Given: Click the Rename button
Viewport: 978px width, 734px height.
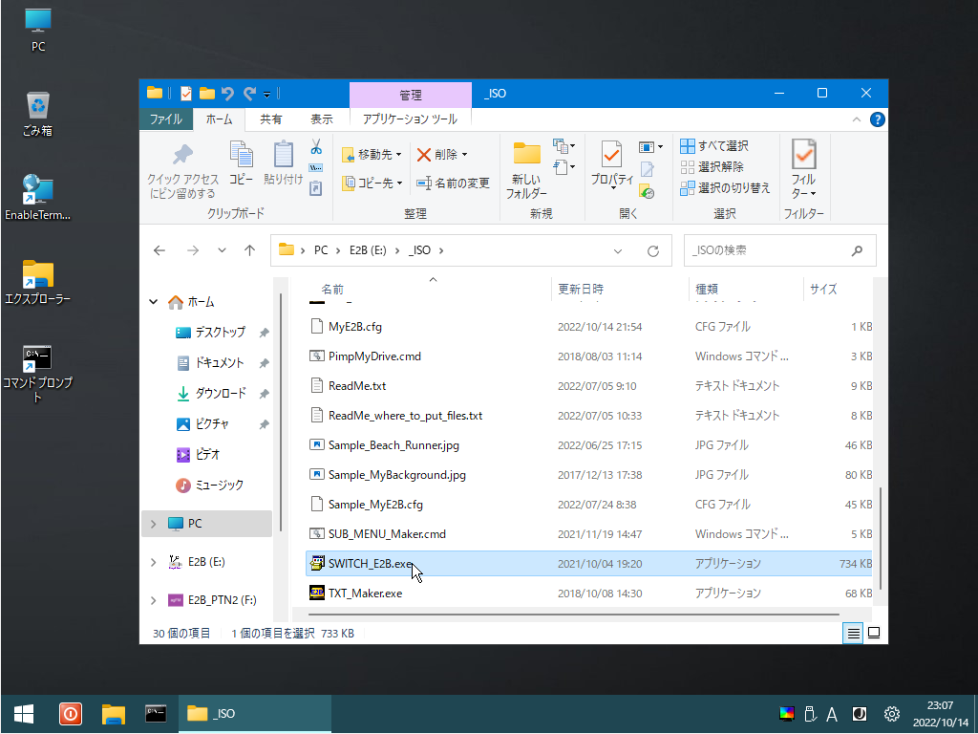Looking at the screenshot, I should (x=453, y=183).
